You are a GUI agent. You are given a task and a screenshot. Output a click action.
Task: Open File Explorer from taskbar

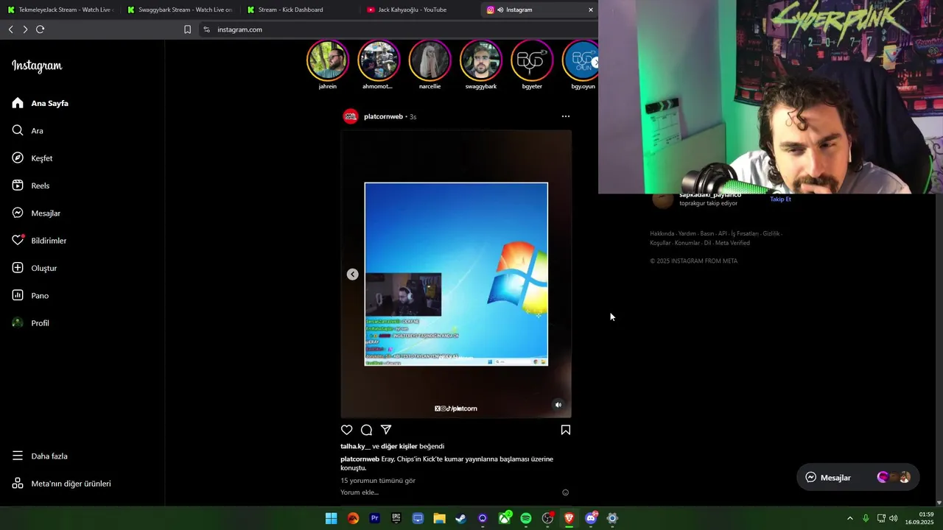[x=439, y=518]
